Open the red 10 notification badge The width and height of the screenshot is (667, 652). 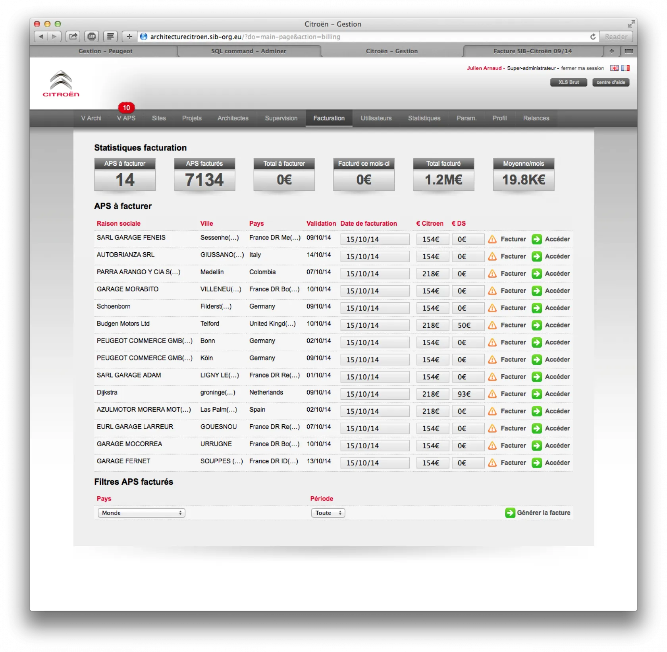point(126,108)
